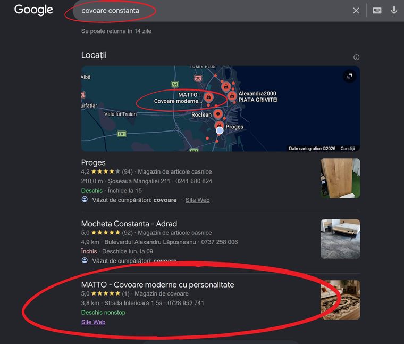Expand the map to full view
This screenshot has width=404, height=344.
350,76
